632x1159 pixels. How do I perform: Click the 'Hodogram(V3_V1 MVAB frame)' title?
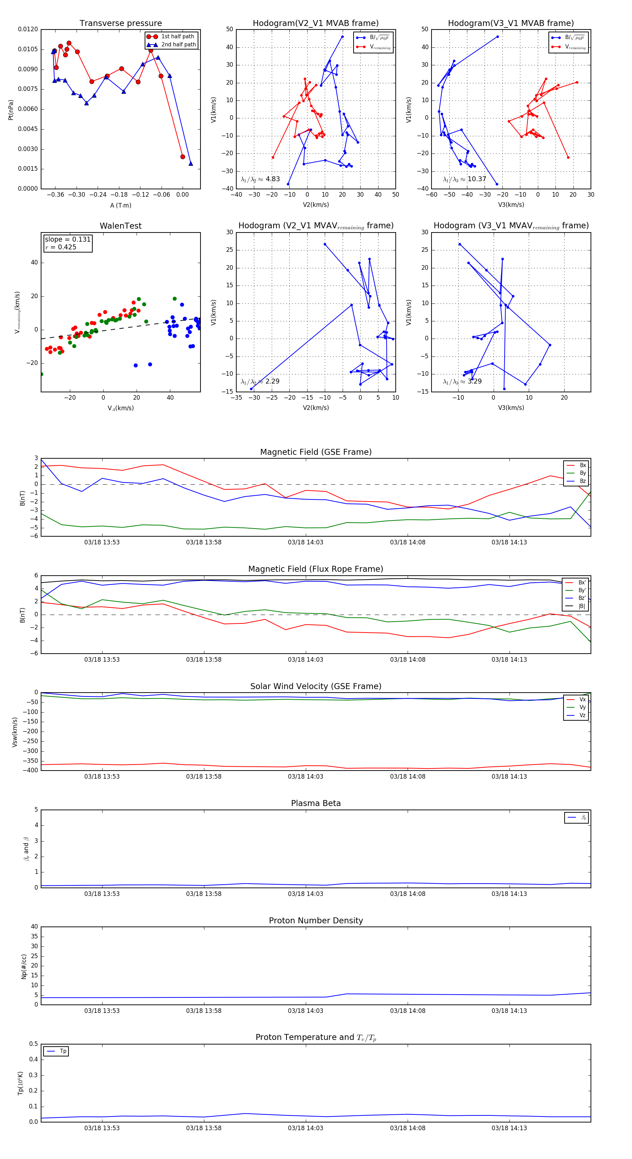pos(511,24)
